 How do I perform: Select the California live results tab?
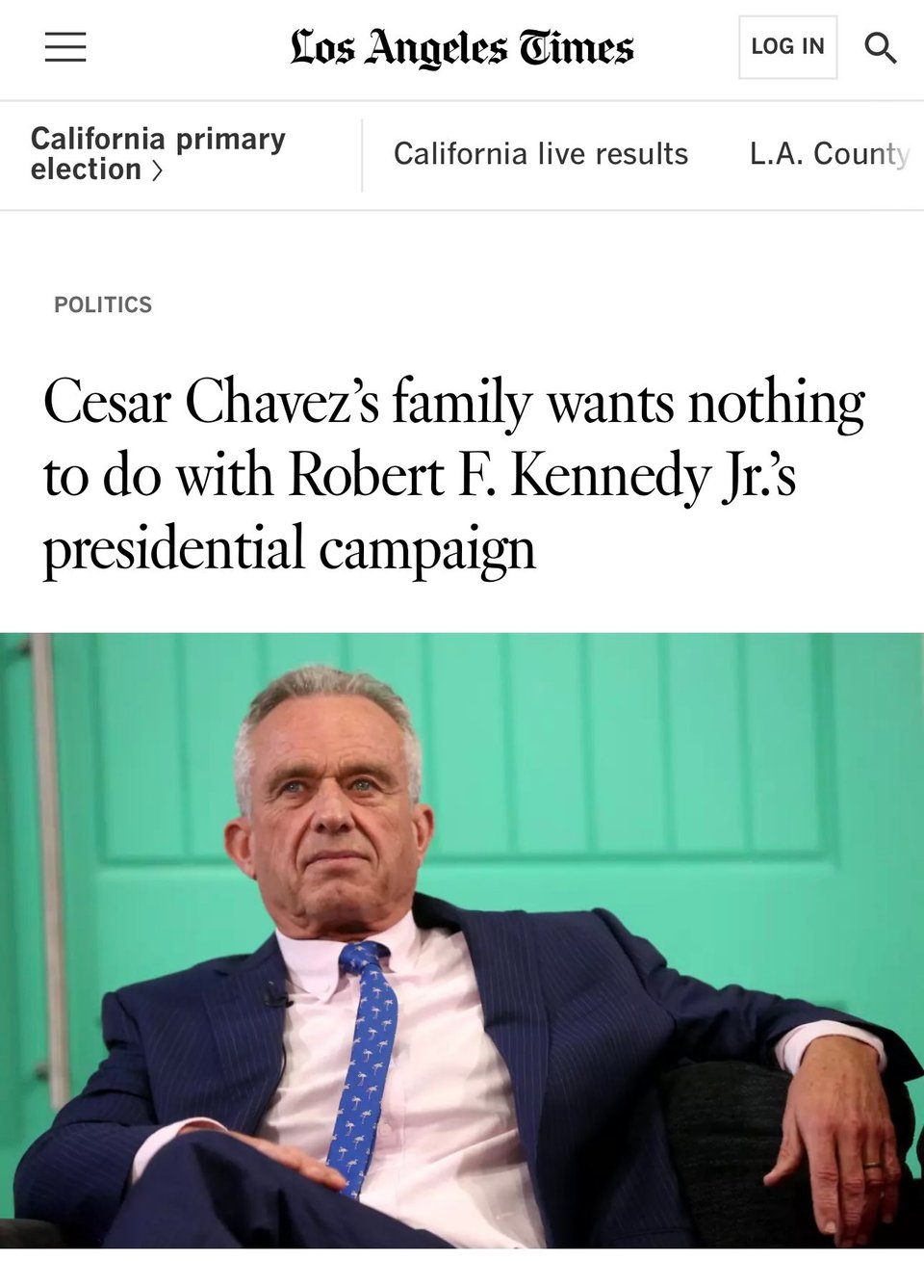point(540,154)
